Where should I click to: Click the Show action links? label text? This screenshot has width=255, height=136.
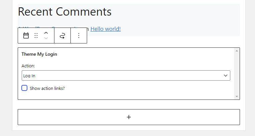[x=47, y=89]
